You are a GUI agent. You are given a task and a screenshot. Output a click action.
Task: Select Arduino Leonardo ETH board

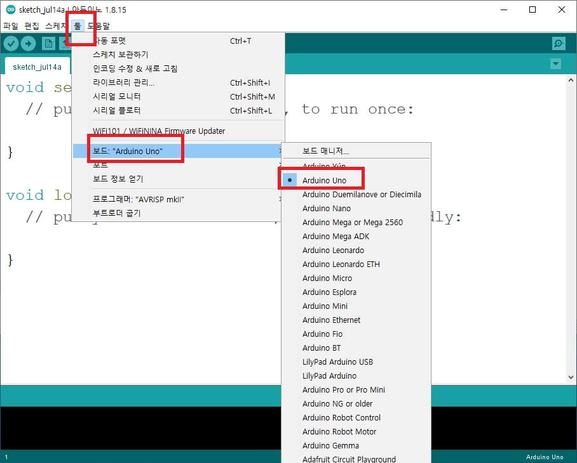coord(356,264)
